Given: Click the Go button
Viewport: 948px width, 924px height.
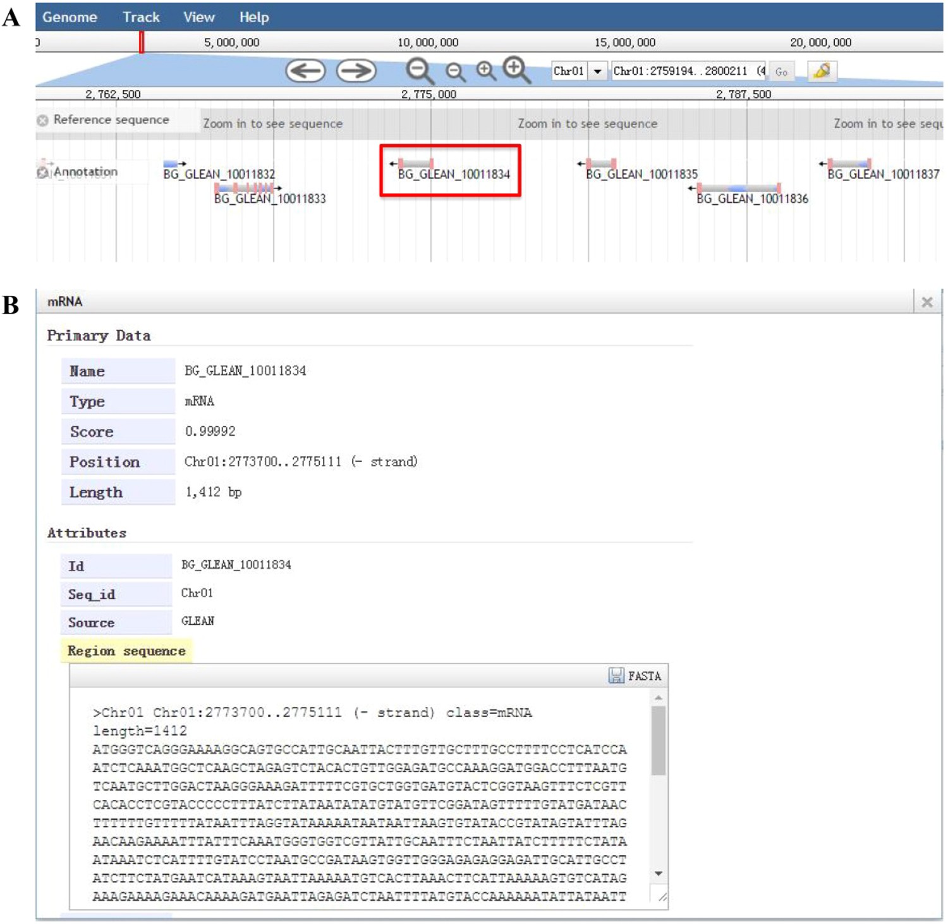Looking at the screenshot, I should pyautogui.click(x=781, y=71).
